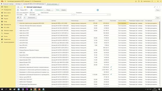Open calendar for Дата счета предоплаты
Screen dimensions: 162x91
coord(26,15)
